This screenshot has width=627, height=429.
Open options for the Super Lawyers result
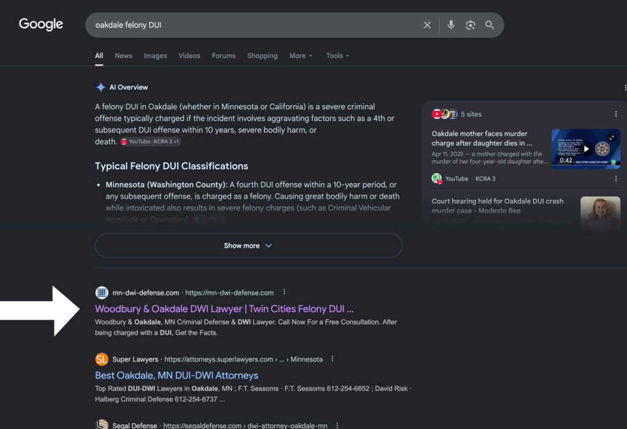pos(332,359)
